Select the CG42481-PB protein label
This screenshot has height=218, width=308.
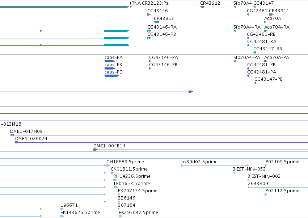261,65
